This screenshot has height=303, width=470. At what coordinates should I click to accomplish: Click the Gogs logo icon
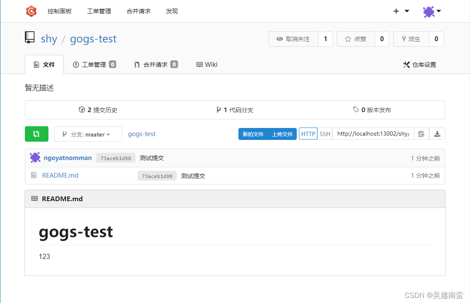pos(31,11)
